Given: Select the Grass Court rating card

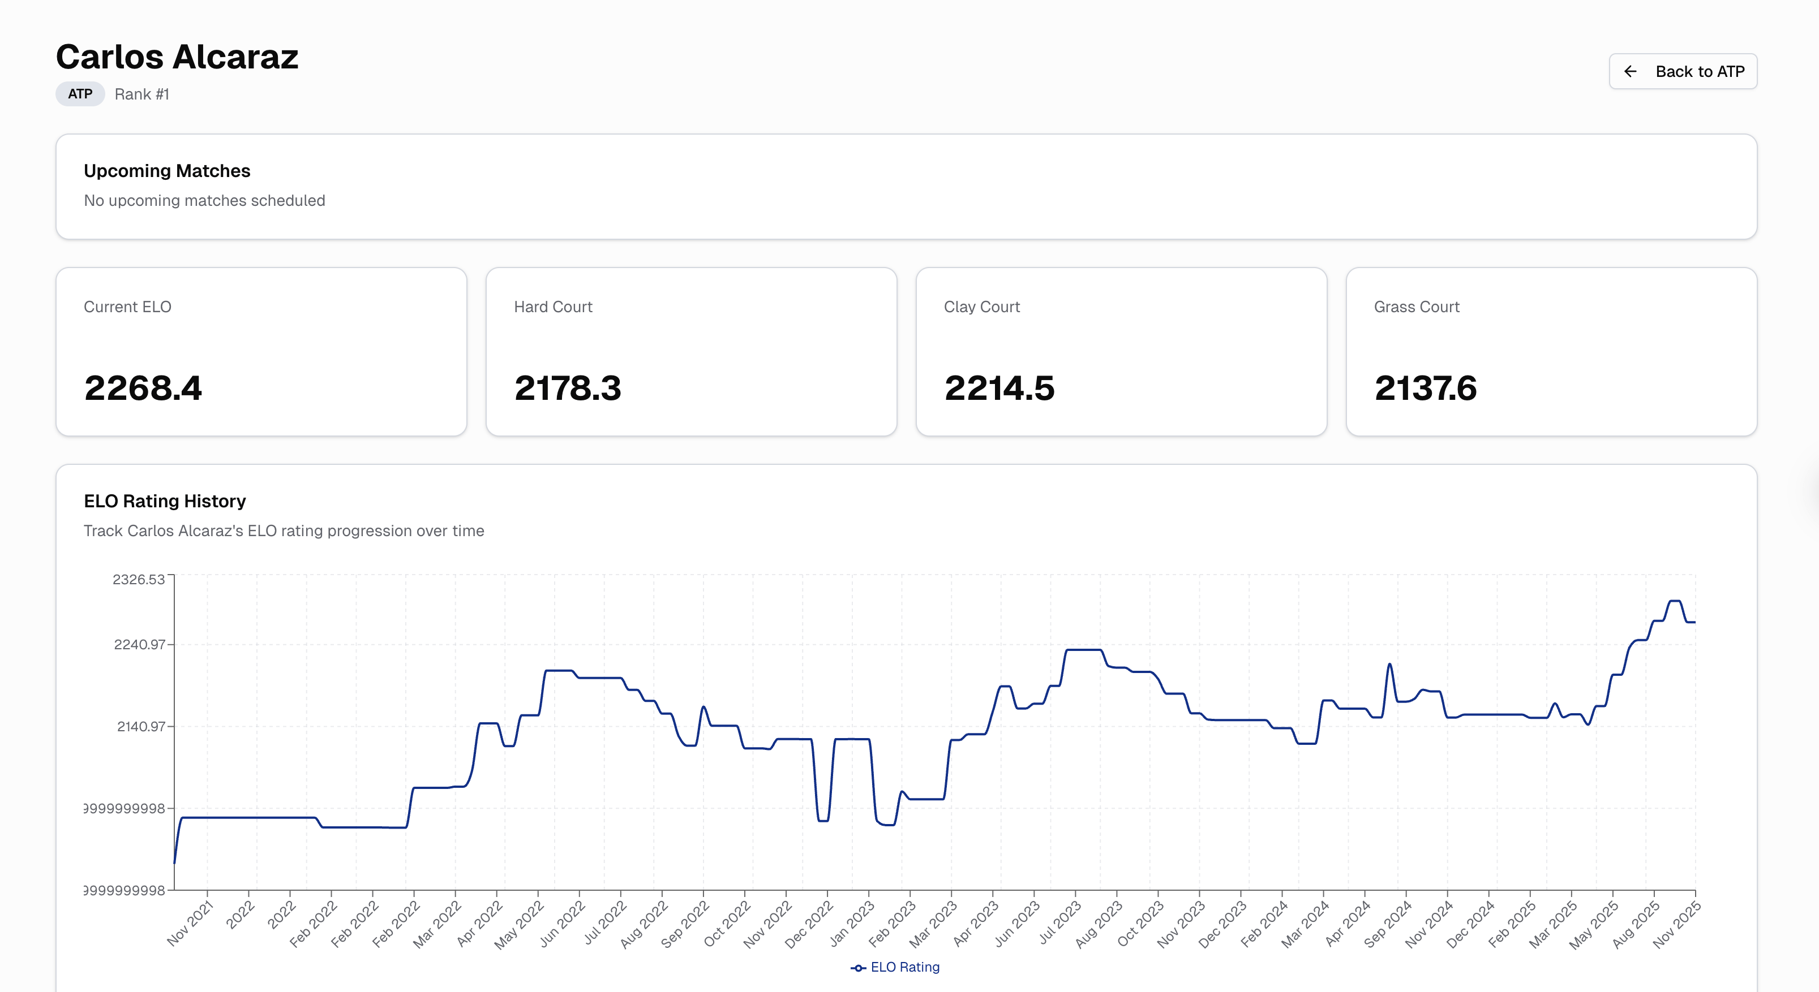Looking at the screenshot, I should (1551, 351).
